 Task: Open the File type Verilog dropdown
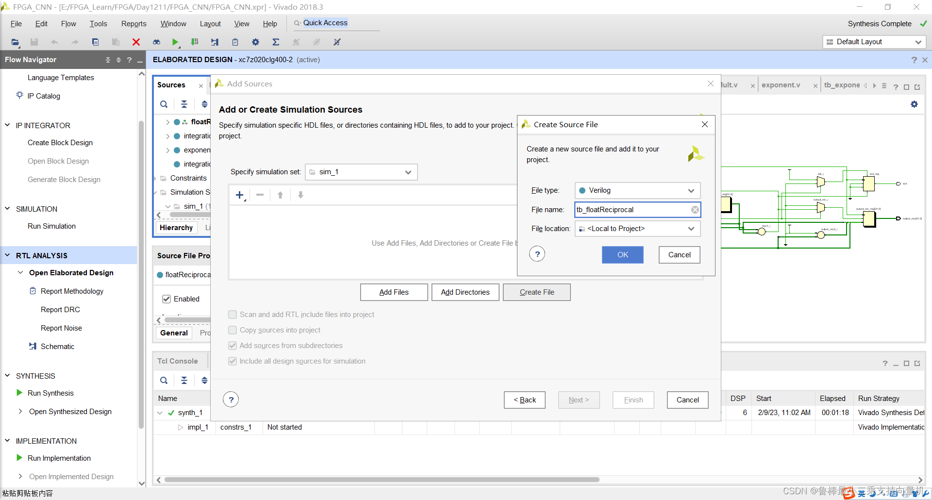pyautogui.click(x=637, y=190)
